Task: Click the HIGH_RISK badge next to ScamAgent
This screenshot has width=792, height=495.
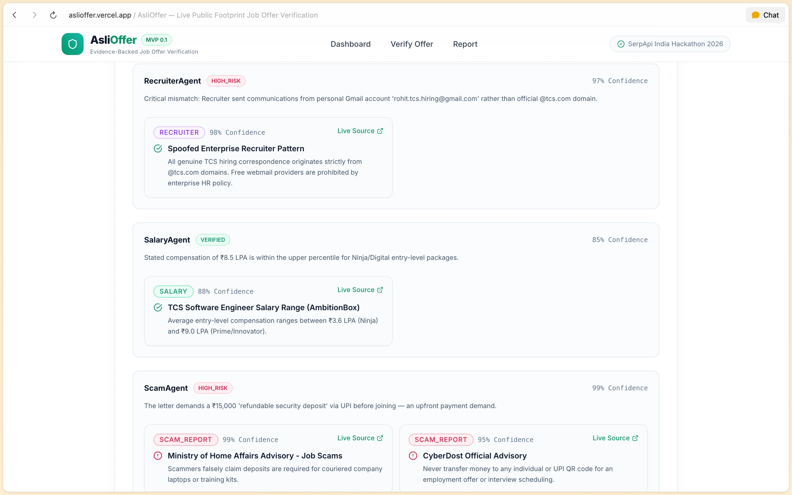Action: pyautogui.click(x=213, y=388)
